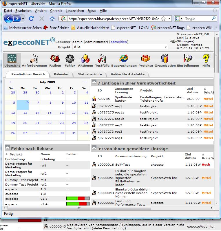The height and width of the screenshot is (231, 221).
Task: Collapse the Von Ihnen gemeldete Einträge panel
Action: 94,148
